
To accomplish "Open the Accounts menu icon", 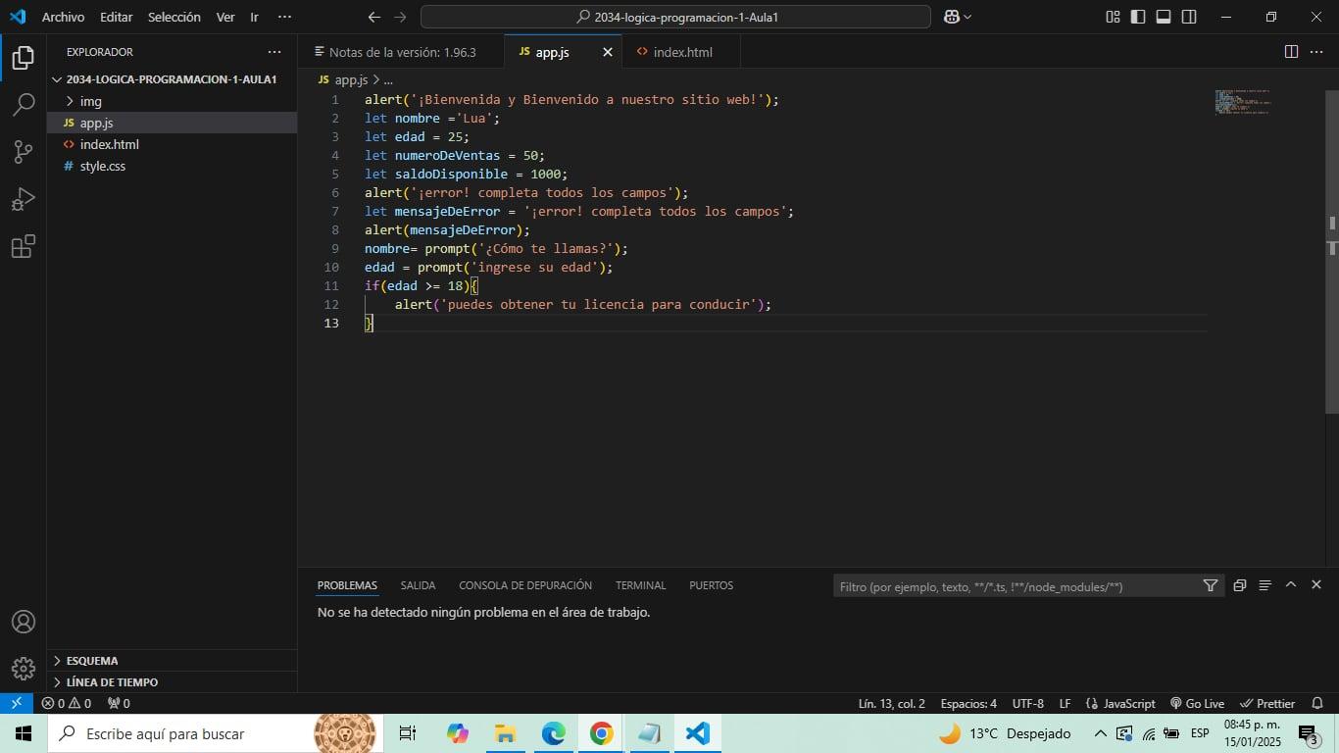I will click(24, 622).
